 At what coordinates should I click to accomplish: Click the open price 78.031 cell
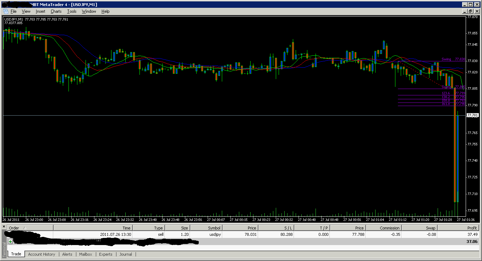pos(240,234)
